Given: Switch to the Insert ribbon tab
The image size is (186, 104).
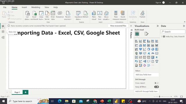Looking at the screenshot, I should (x=24, y=7).
